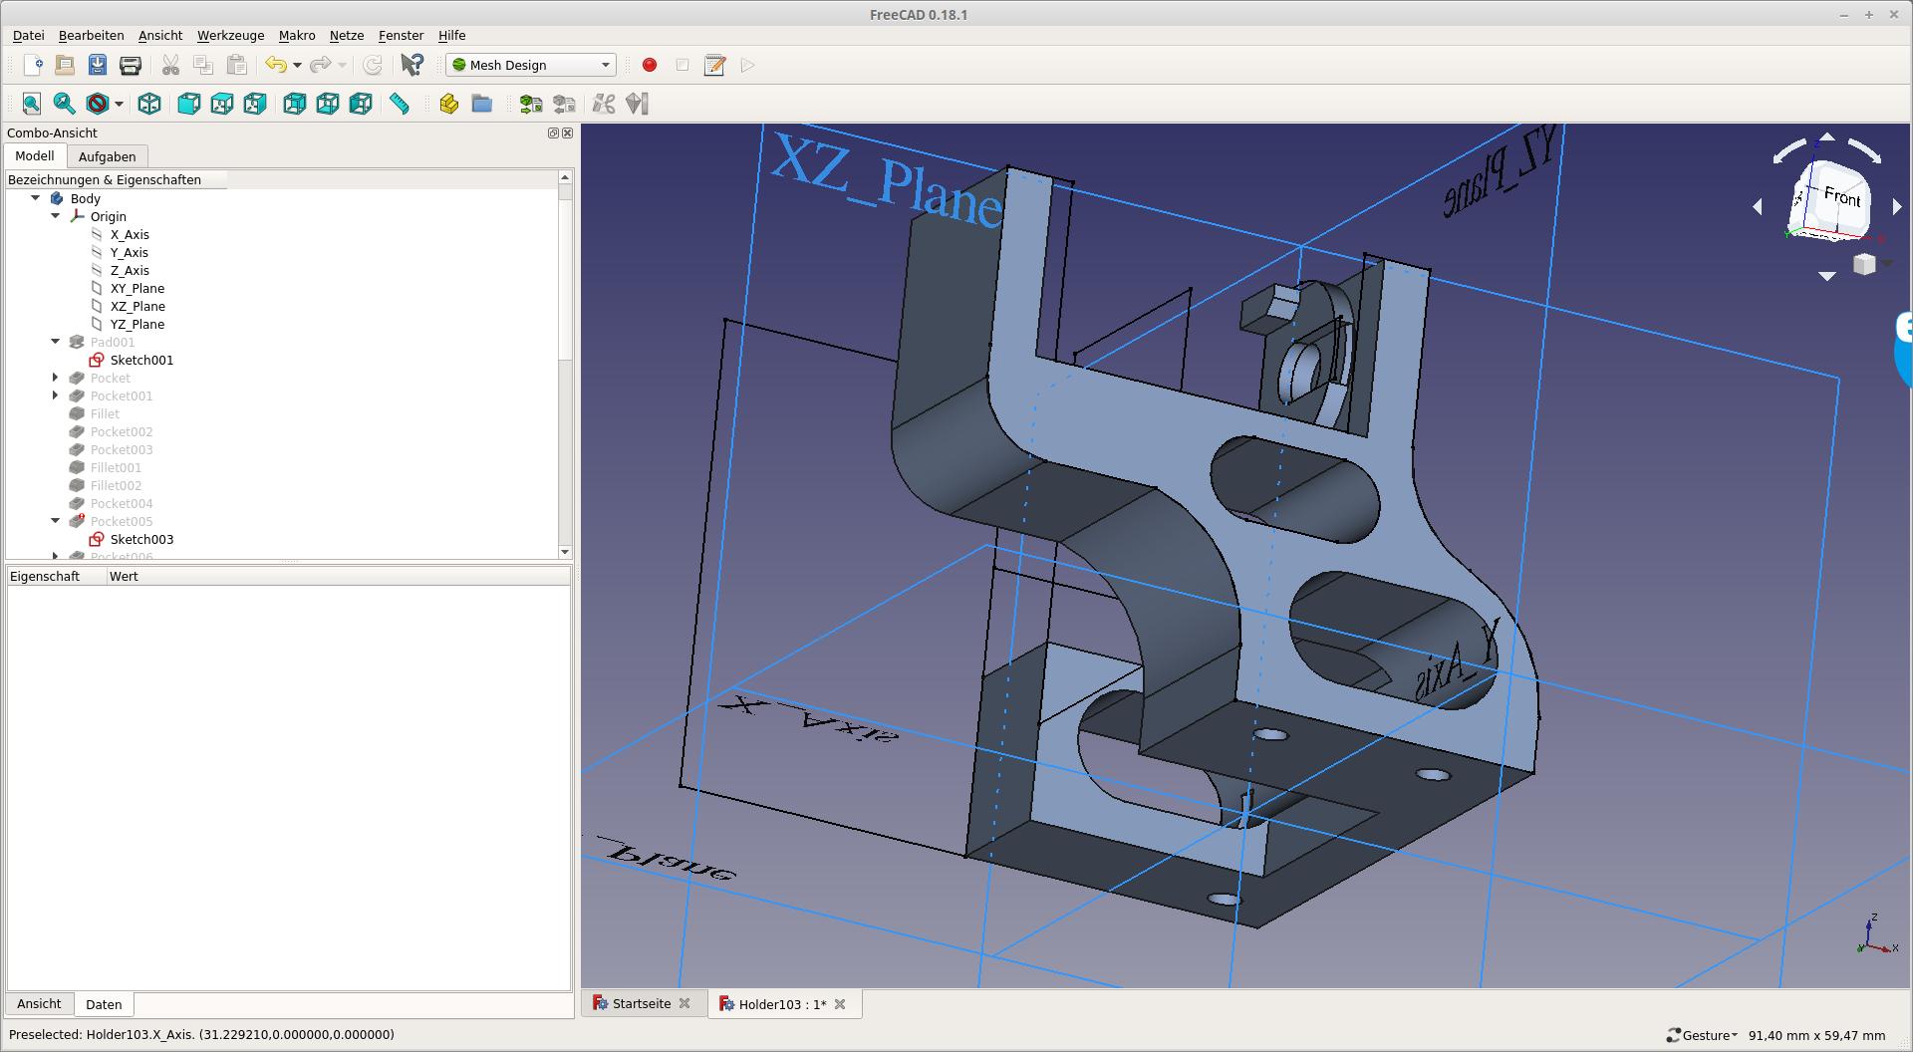The image size is (1913, 1052).
Task: Select the Measure distance ruler icon
Action: tap(400, 104)
